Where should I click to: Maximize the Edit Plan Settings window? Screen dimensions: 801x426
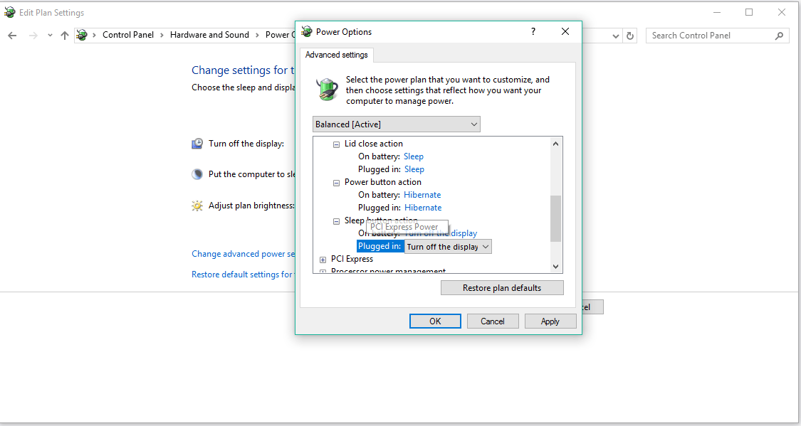click(749, 12)
